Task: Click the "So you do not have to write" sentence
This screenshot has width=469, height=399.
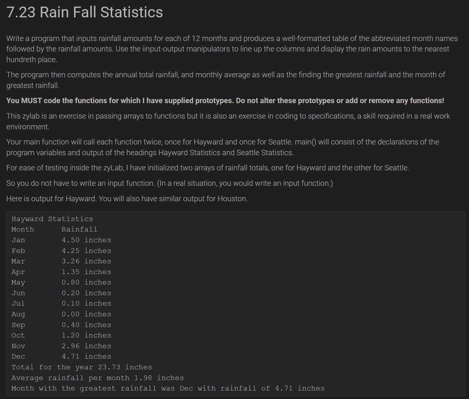Action: coord(169,183)
